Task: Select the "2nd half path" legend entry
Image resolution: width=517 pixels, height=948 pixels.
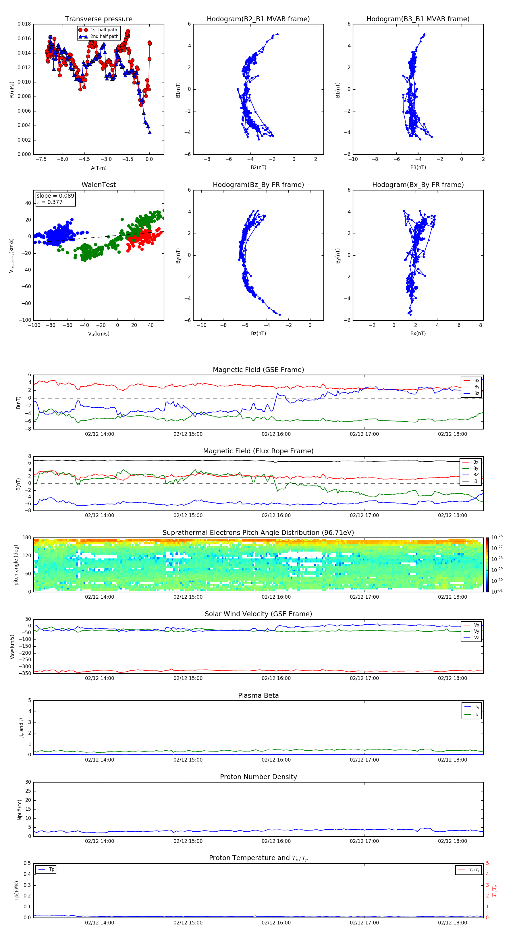Action: (99, 36)
